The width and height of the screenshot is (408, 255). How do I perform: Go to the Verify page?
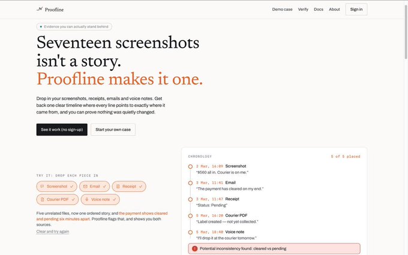pos(303,10)
